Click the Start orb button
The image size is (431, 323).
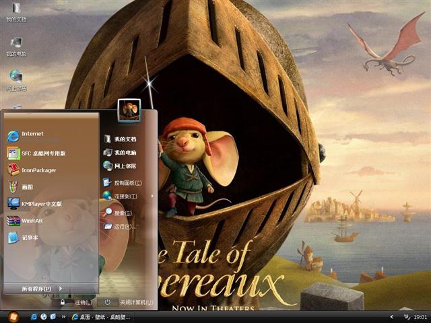tap(13, 317)
